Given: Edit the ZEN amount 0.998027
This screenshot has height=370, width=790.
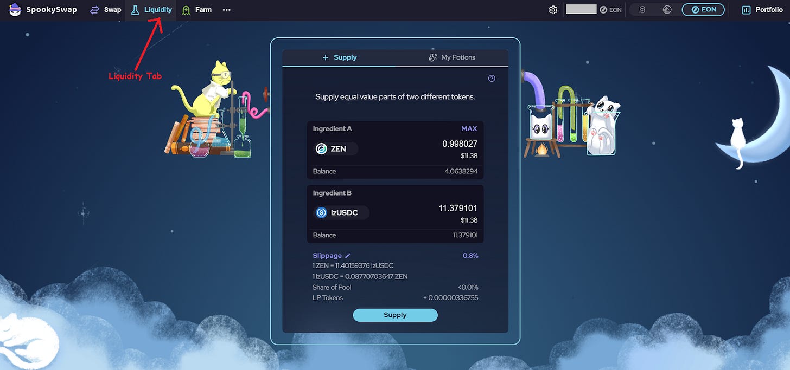Looking at the screenshot, I should click(x=460, y=144).
